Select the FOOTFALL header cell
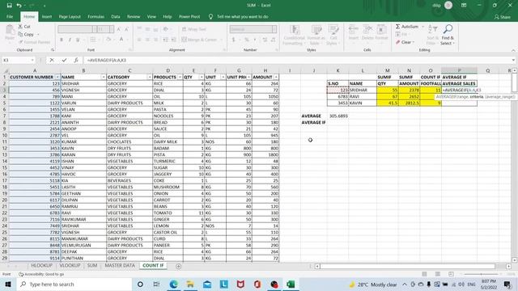The width and height of the screenshot is (518, 291). pyautogui.click(x=431, y=83)
